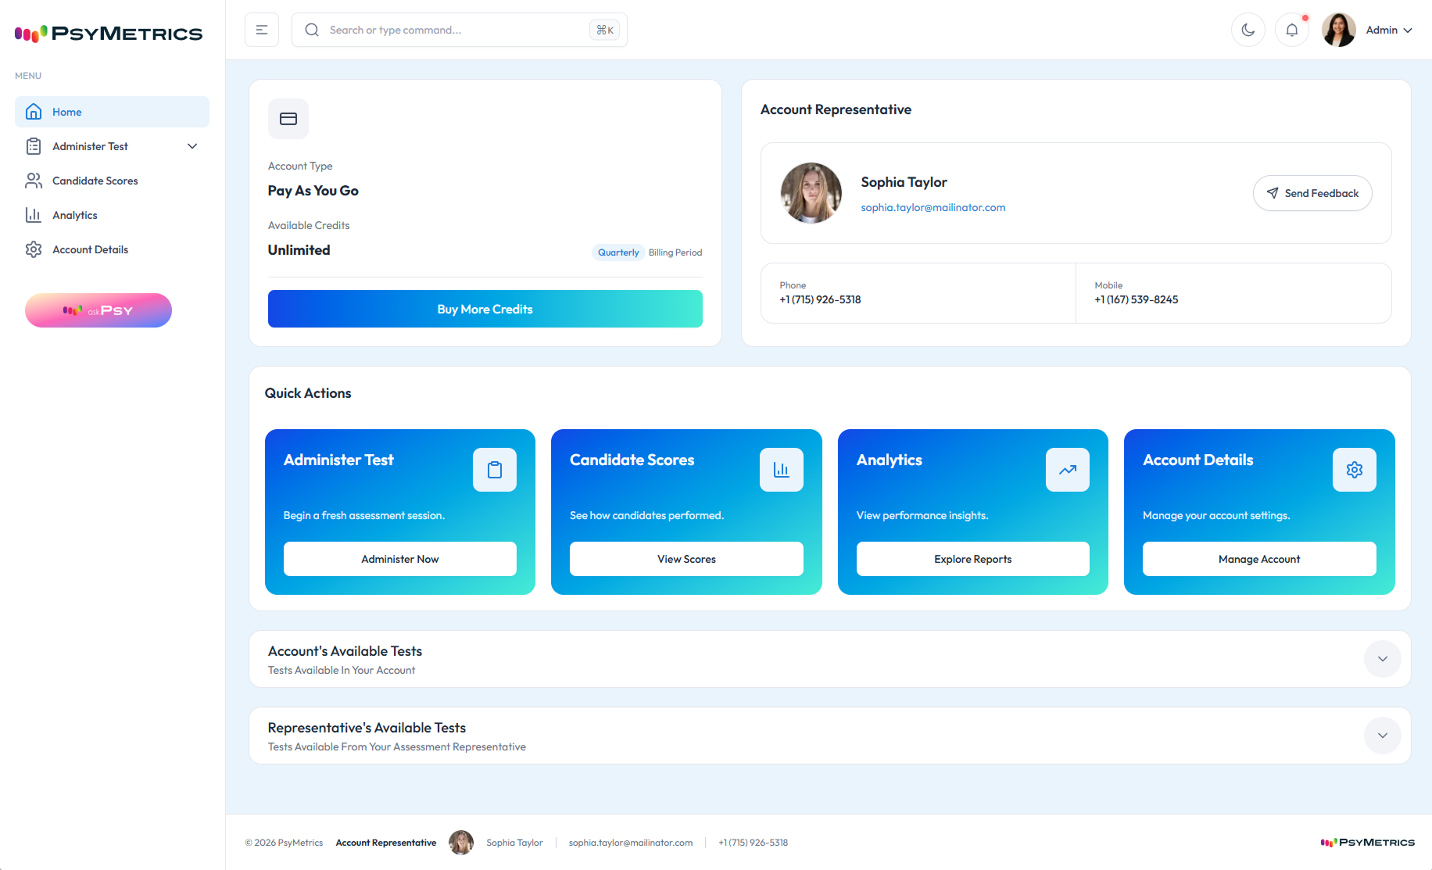Click the PsyMetrics logo in sidebar
This screenshot has height=870, width=1432.
pyautogui.click(x=109, y=34)
